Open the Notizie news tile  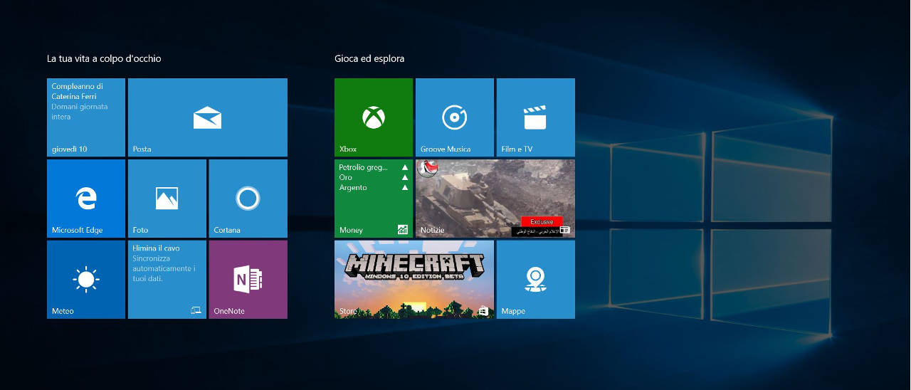click(495, 199)
